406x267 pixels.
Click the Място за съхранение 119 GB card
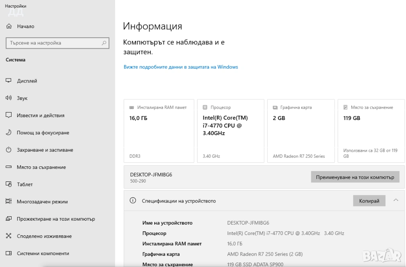371,131
